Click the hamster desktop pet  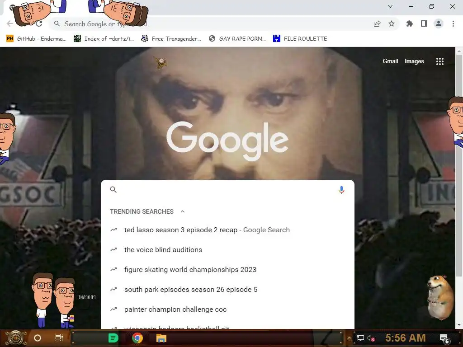click(440, 297)
